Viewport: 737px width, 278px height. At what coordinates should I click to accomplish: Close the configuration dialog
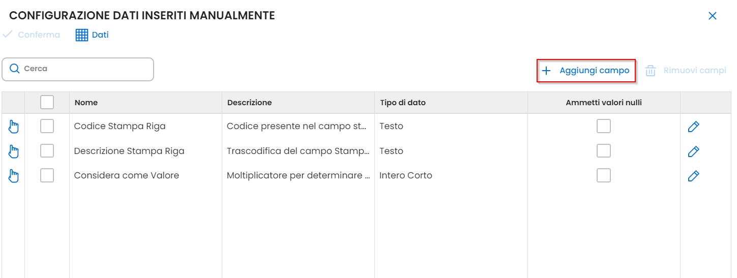pyautogui.click(x=712, y=16)
